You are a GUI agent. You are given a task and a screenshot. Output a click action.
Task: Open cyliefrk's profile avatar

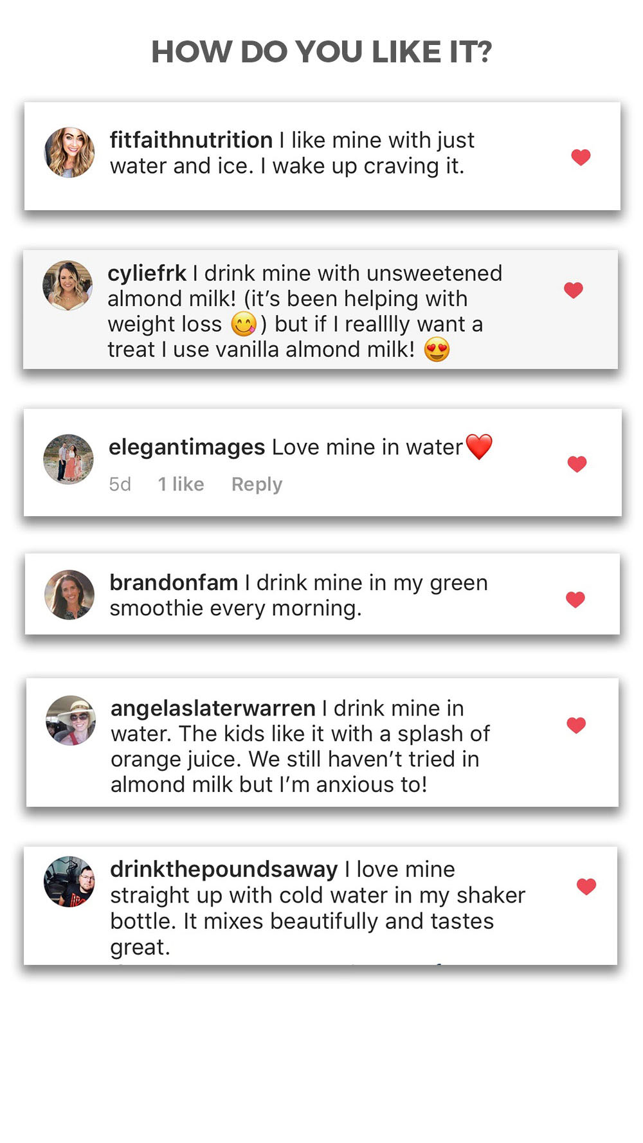click(68, 285)
